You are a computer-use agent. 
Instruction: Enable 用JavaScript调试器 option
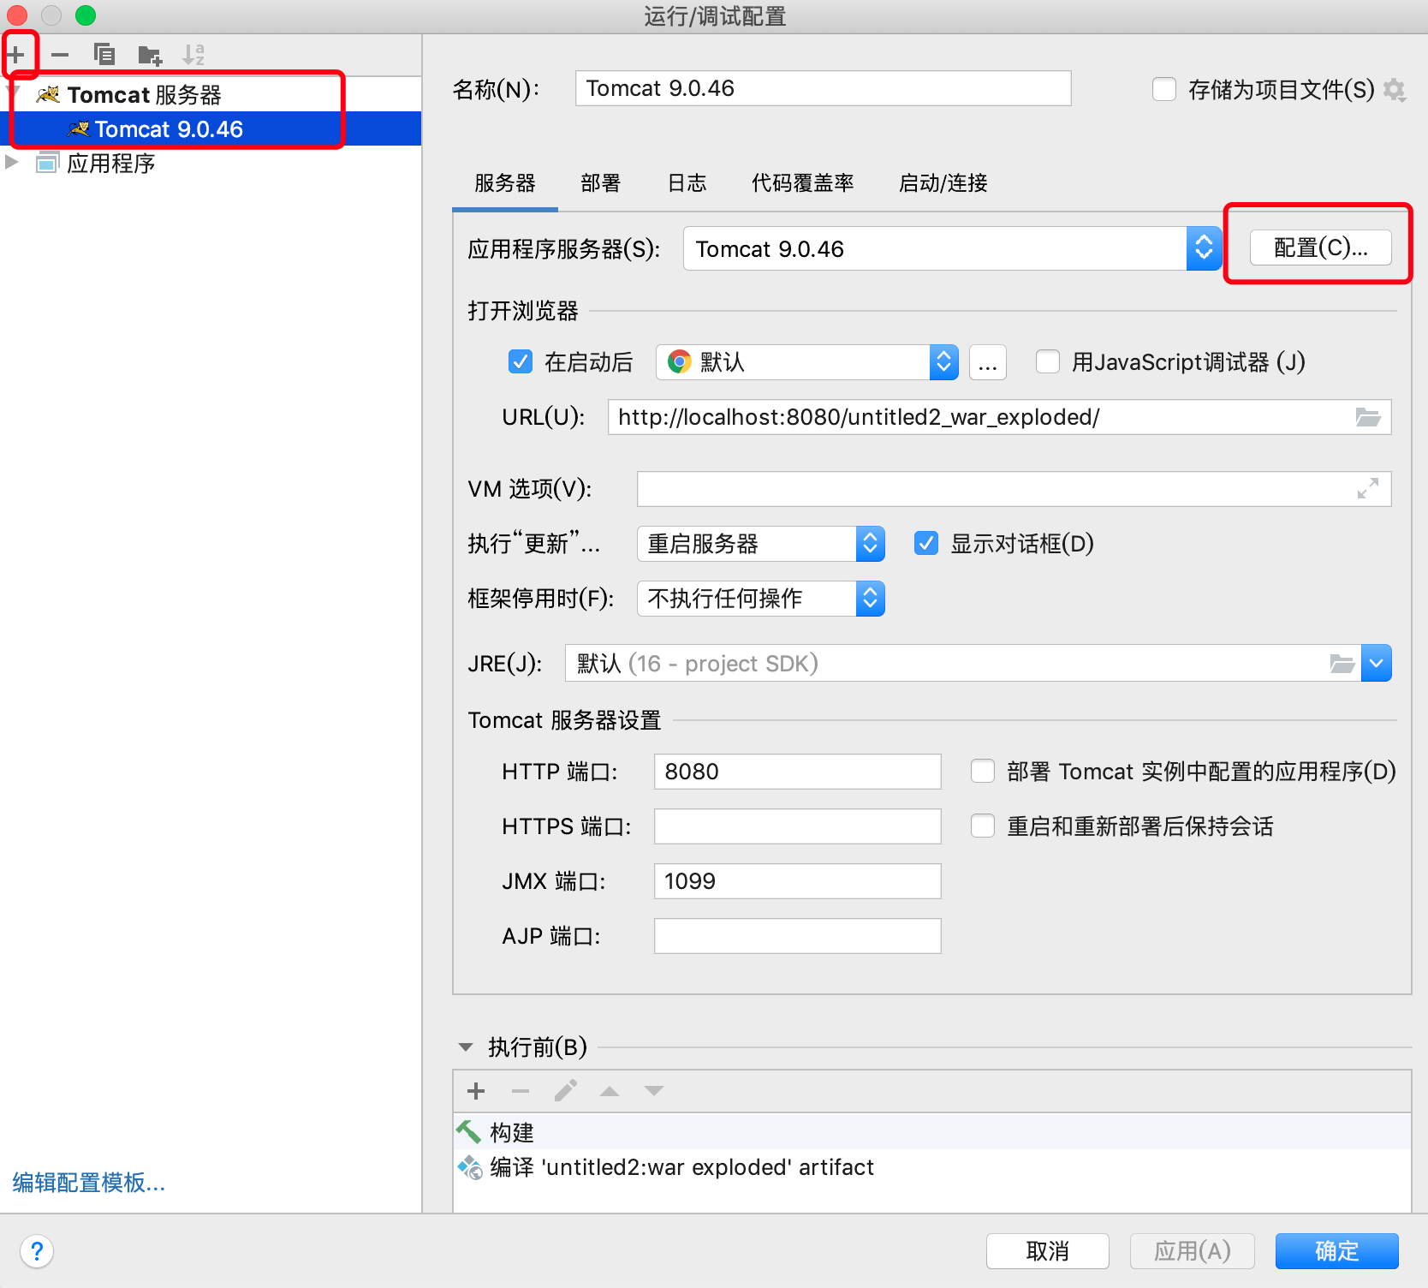click(1048, 361)
